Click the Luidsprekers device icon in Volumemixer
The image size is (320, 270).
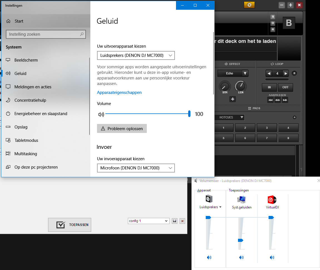[x=209, y=199]
